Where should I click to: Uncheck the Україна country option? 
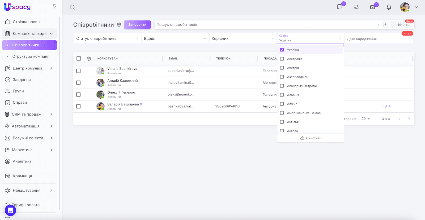tap(282, 50)
